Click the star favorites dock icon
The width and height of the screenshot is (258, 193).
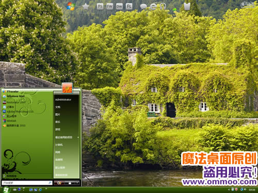(86, 7)
